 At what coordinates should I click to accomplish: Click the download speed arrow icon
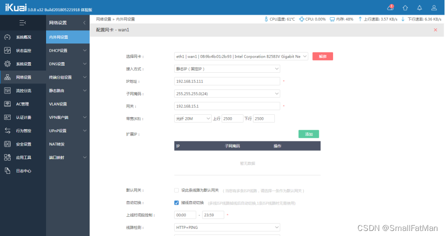click(x=402, y=19)
